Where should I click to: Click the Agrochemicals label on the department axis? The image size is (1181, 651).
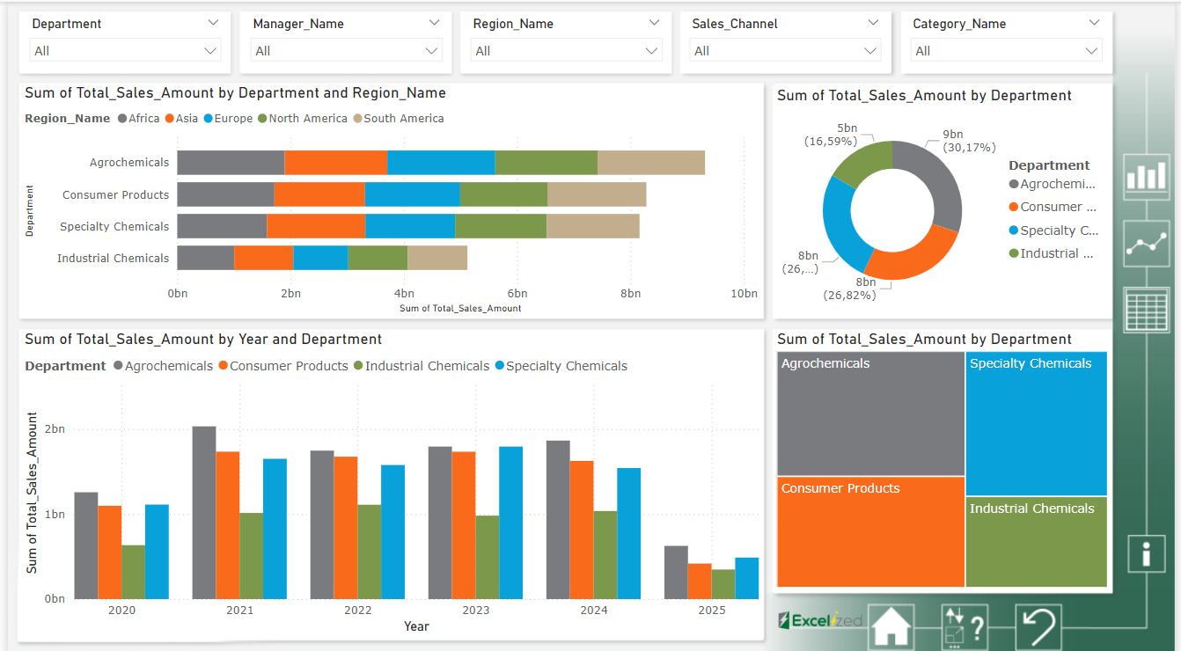point(129,163)
